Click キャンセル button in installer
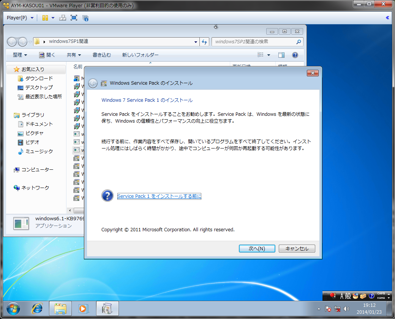This screenshot has height=319, width=395. [297, 249]
